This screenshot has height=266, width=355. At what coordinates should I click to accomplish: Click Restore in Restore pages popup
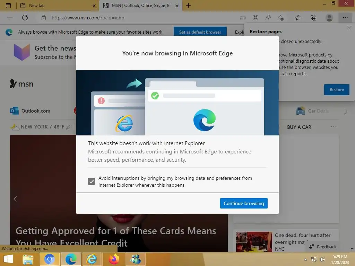(337, 90)
